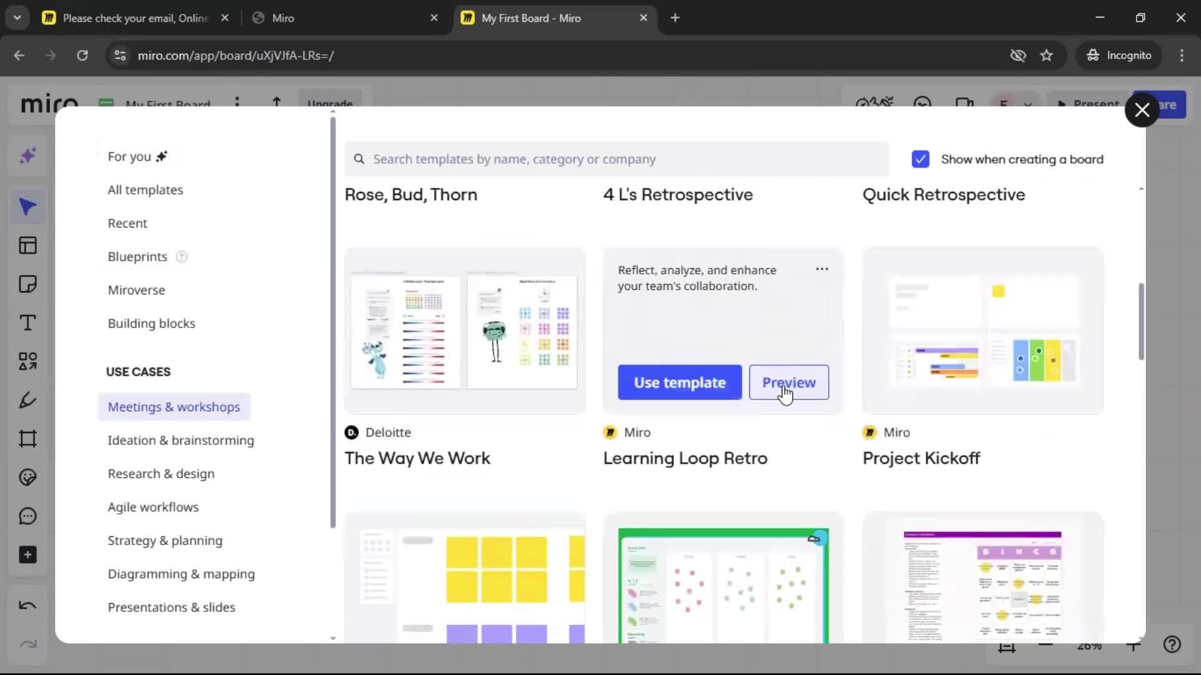
Task: Open the browser tab search dropdown
Action: point(17,17)
